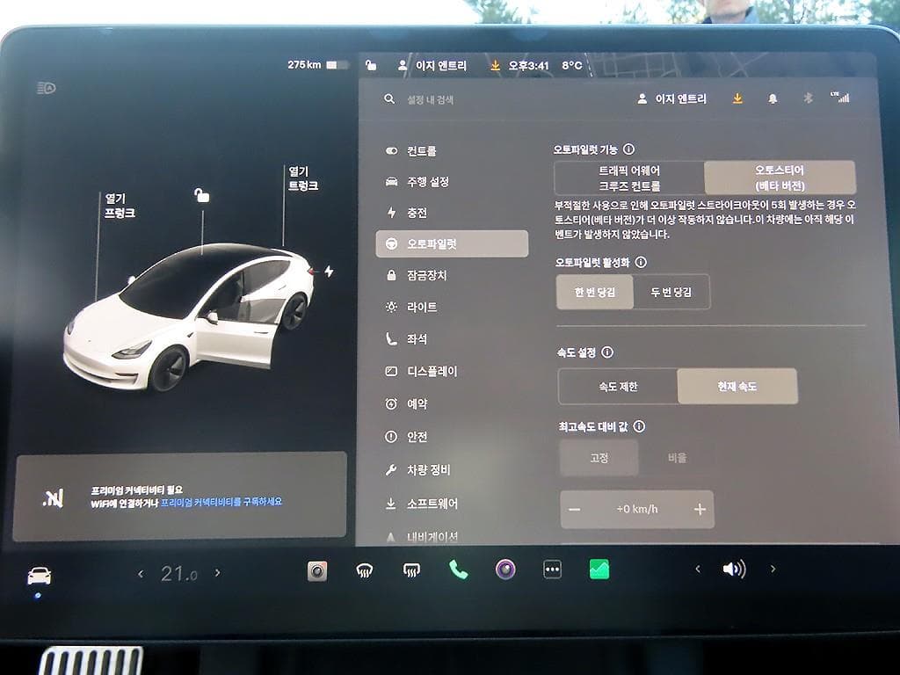Tap the white Model 3 car image
Screen dimensions: 900x675
point(190,316)
